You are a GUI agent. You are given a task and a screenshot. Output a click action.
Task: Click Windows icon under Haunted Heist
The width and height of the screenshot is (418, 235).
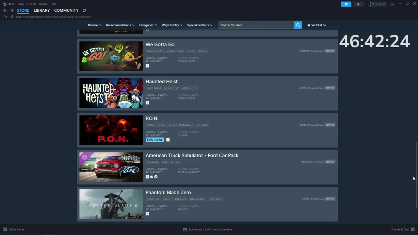tap(147, 103)
